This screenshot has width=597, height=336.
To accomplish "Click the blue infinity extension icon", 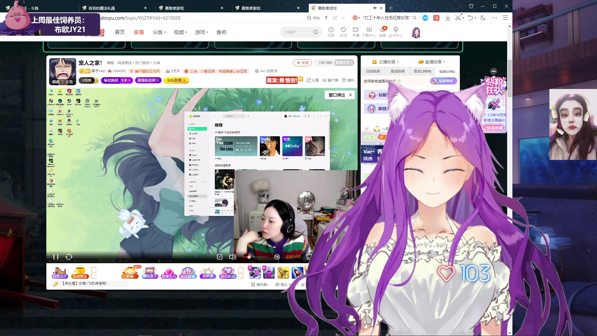I will tap(425, 18).
